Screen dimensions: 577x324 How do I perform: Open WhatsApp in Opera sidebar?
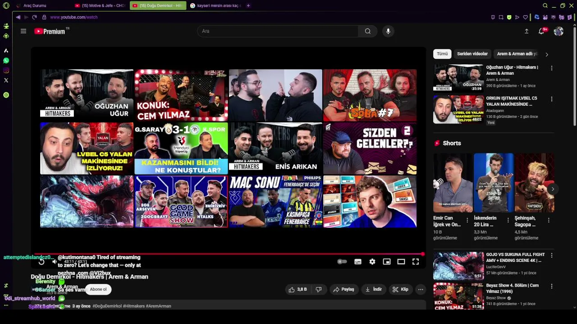[x=6, y=60]
